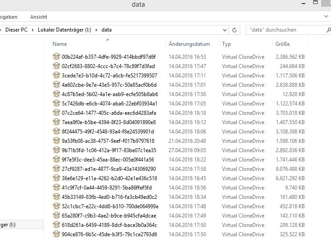Image resolution: width=331 pixels, height=238 pixels.
Task: Expand the ribbon with the chevron
Action: point(326,16)
